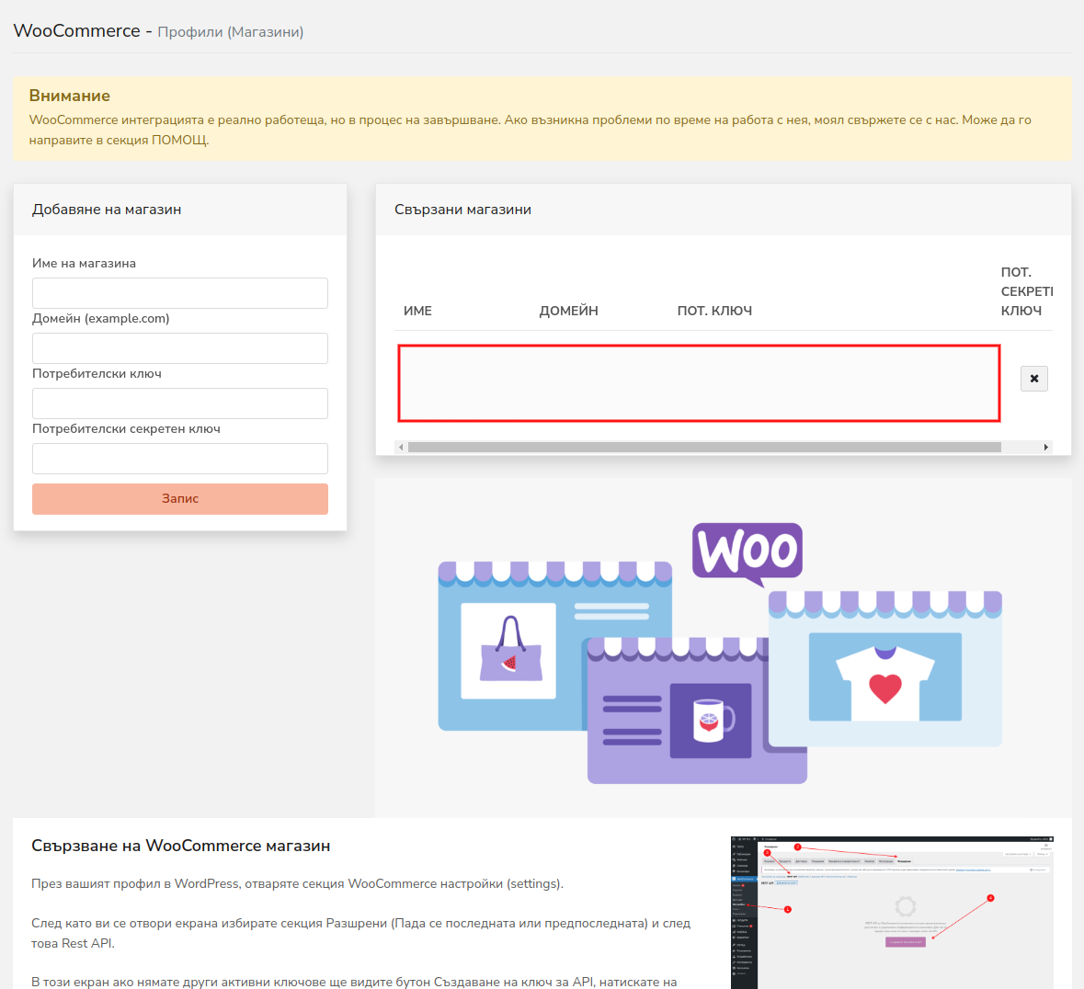Click the "WooCommerce" page title

(76, 31)
